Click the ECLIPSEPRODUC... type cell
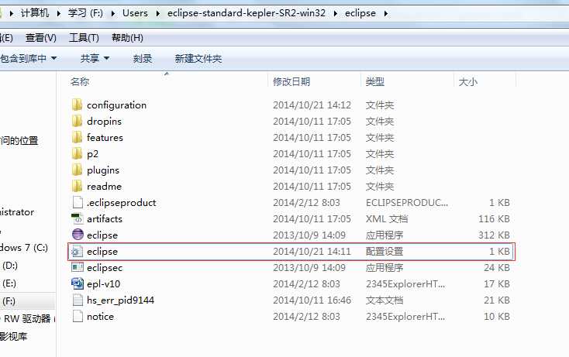 (407, 202)
